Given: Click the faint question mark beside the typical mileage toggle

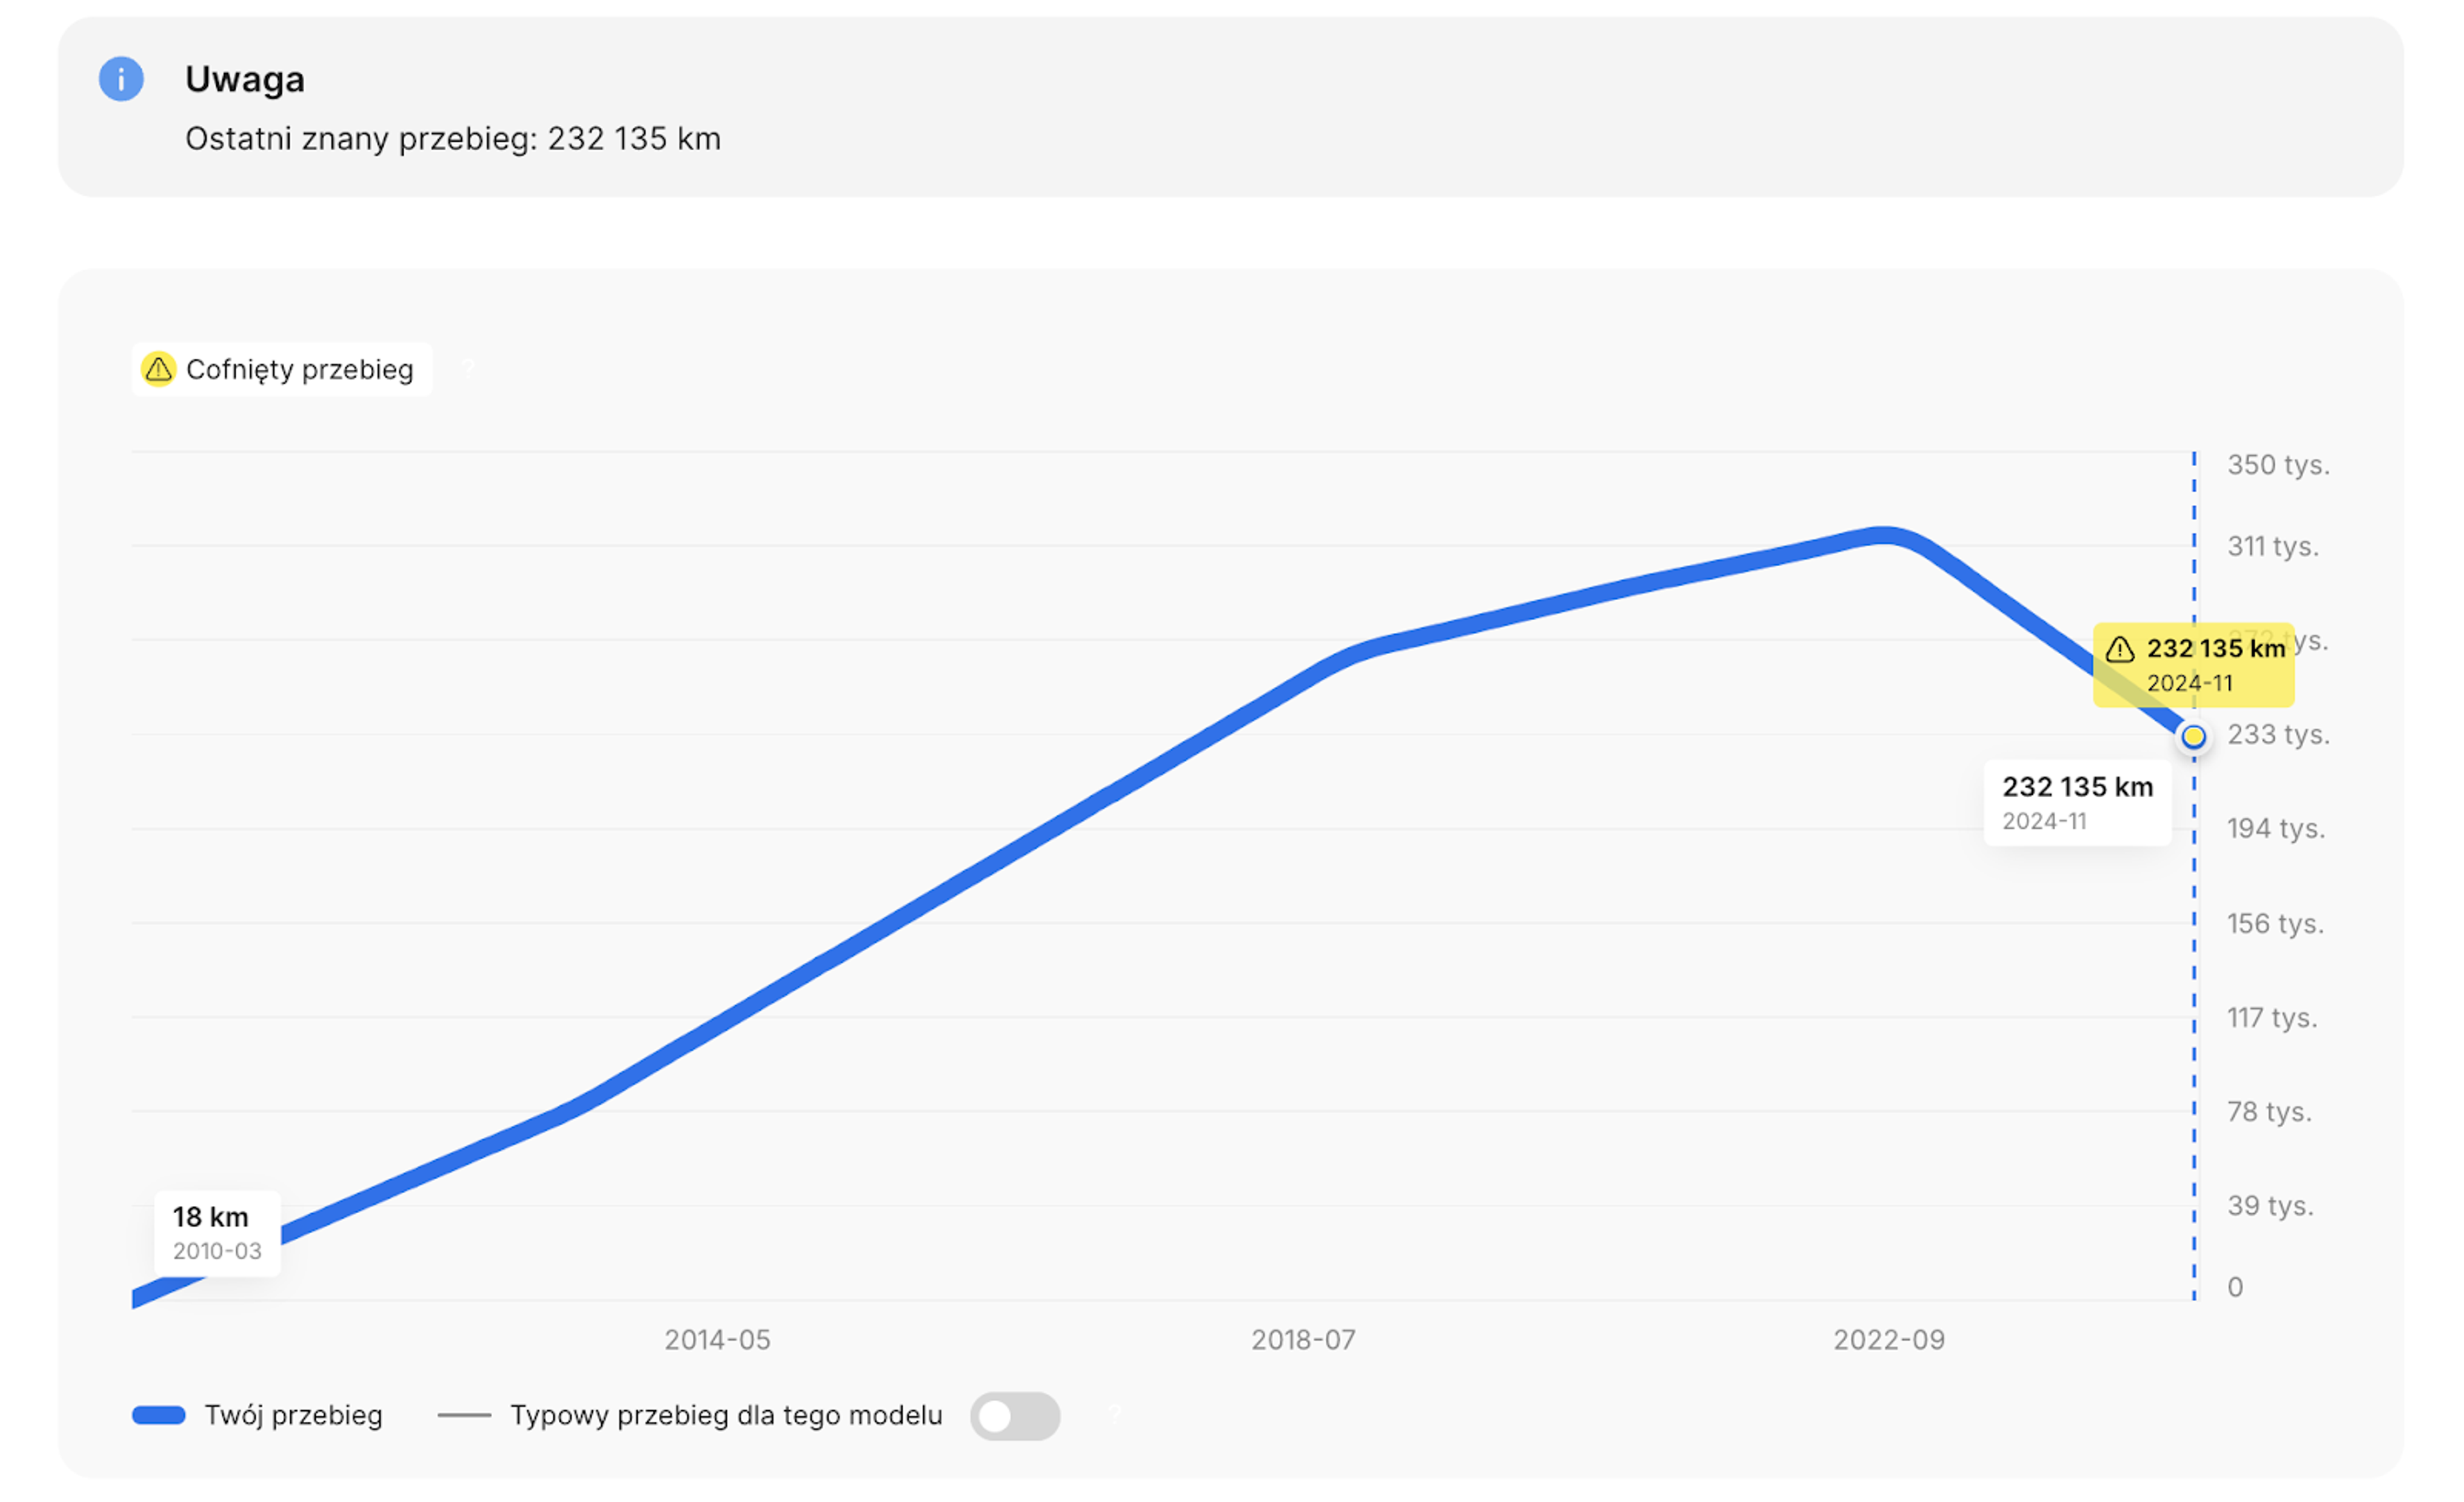Looking at the screenshot, I should [1115, 1414].
